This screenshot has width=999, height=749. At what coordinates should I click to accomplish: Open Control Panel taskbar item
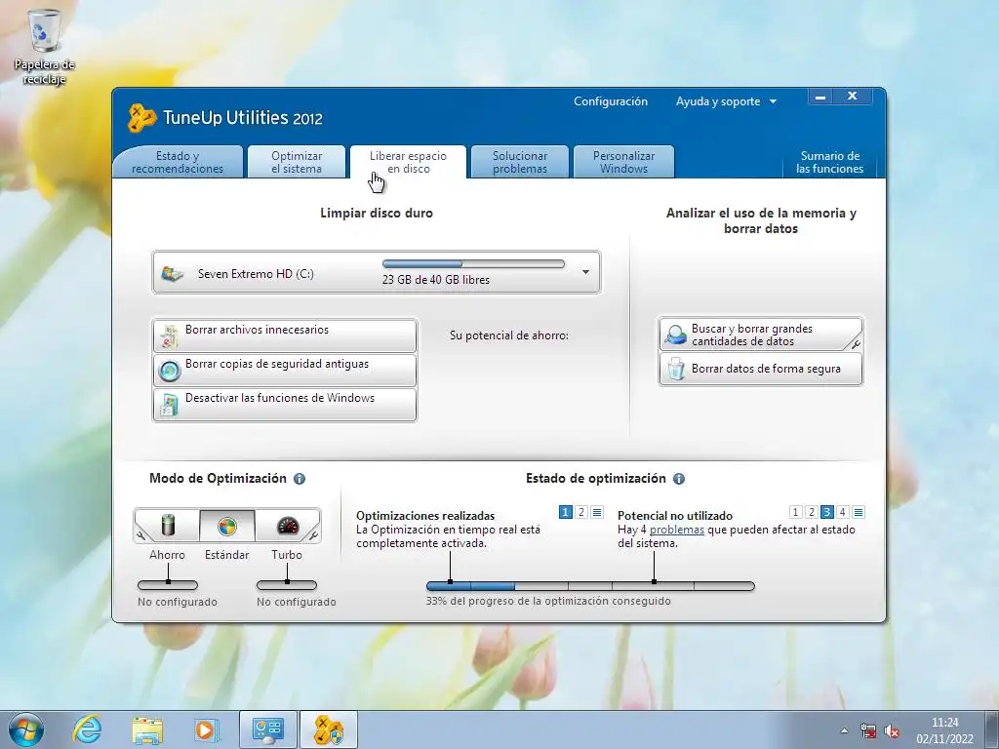coord(267,729)
